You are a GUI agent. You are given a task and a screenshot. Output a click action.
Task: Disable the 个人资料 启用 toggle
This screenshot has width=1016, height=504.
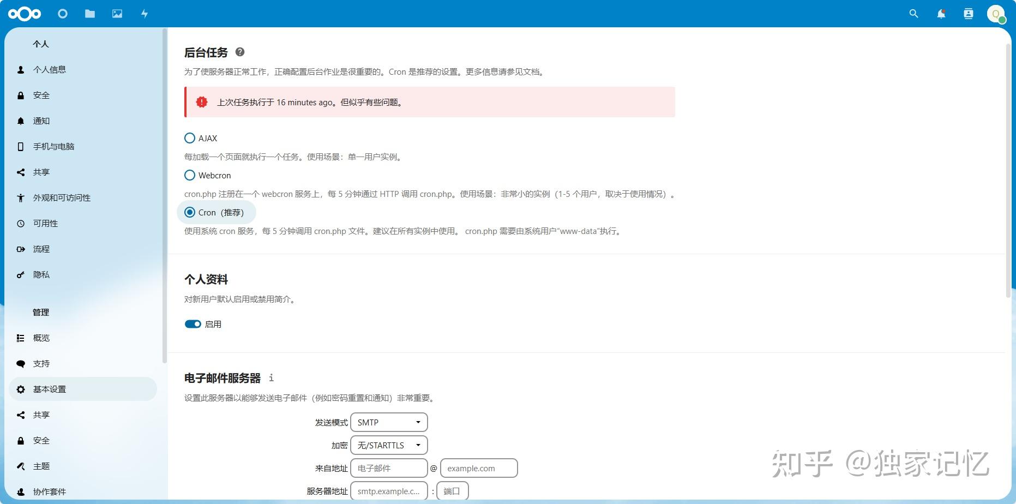tap(193, 323)
